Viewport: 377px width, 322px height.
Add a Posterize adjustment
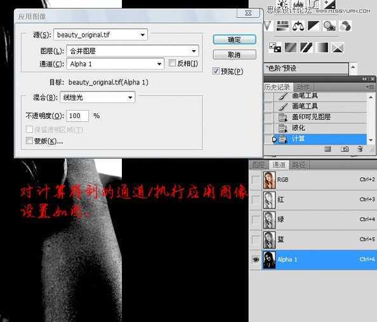(291, 48)
